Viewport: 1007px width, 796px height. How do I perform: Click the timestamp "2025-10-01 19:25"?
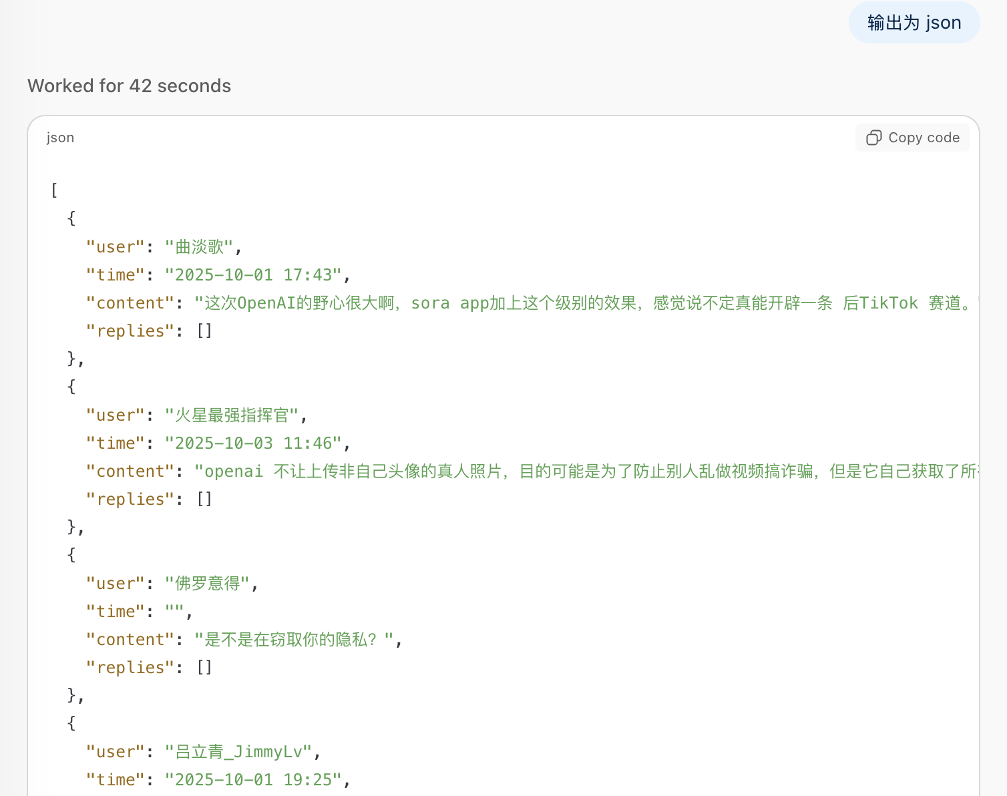[253, 780]
